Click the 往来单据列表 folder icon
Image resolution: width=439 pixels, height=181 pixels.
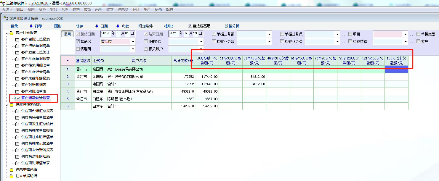pos(12,169)
